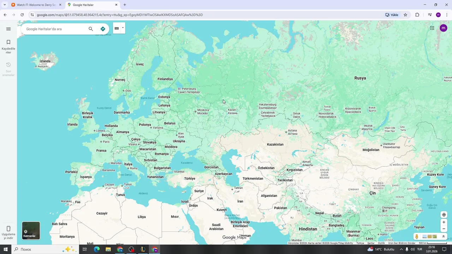Open the Google apps grid
Image resolution: width=452 pixels, height=254 pixels.
pyautogui.click(x=432, y=28)
